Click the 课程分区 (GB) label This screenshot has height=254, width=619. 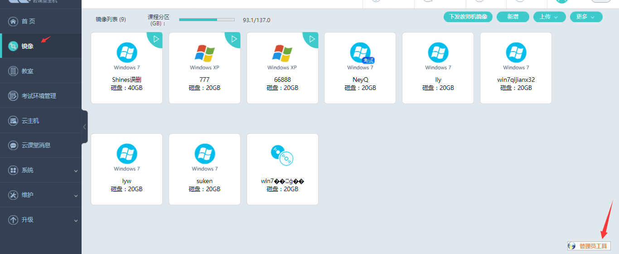pyautogui.click(x=159, y=20)
